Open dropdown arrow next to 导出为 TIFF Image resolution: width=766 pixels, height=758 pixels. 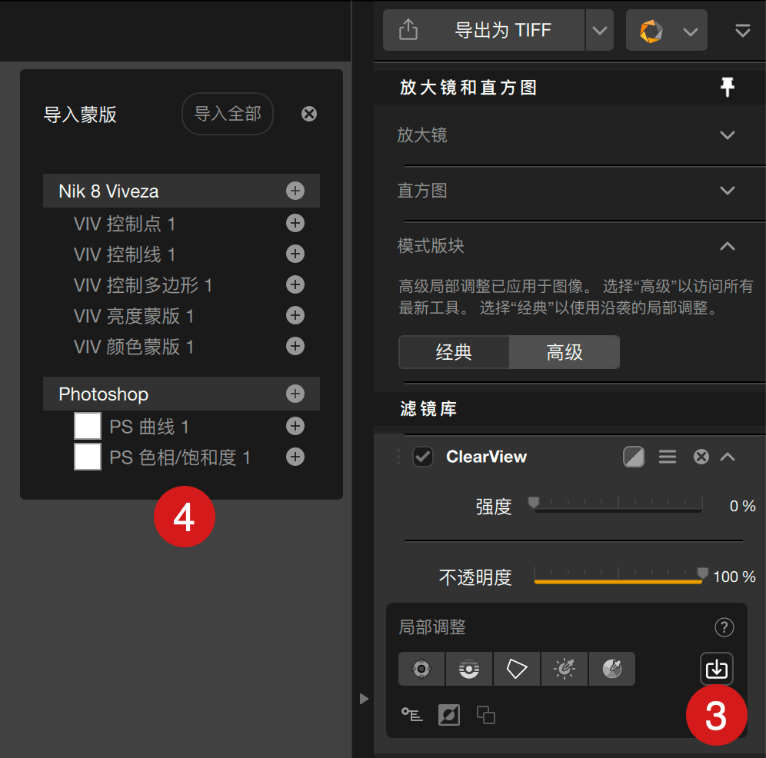point(599,30)
